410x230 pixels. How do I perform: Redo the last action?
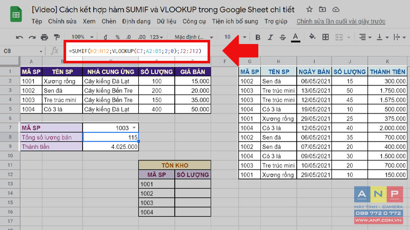[x=32, y=37]
